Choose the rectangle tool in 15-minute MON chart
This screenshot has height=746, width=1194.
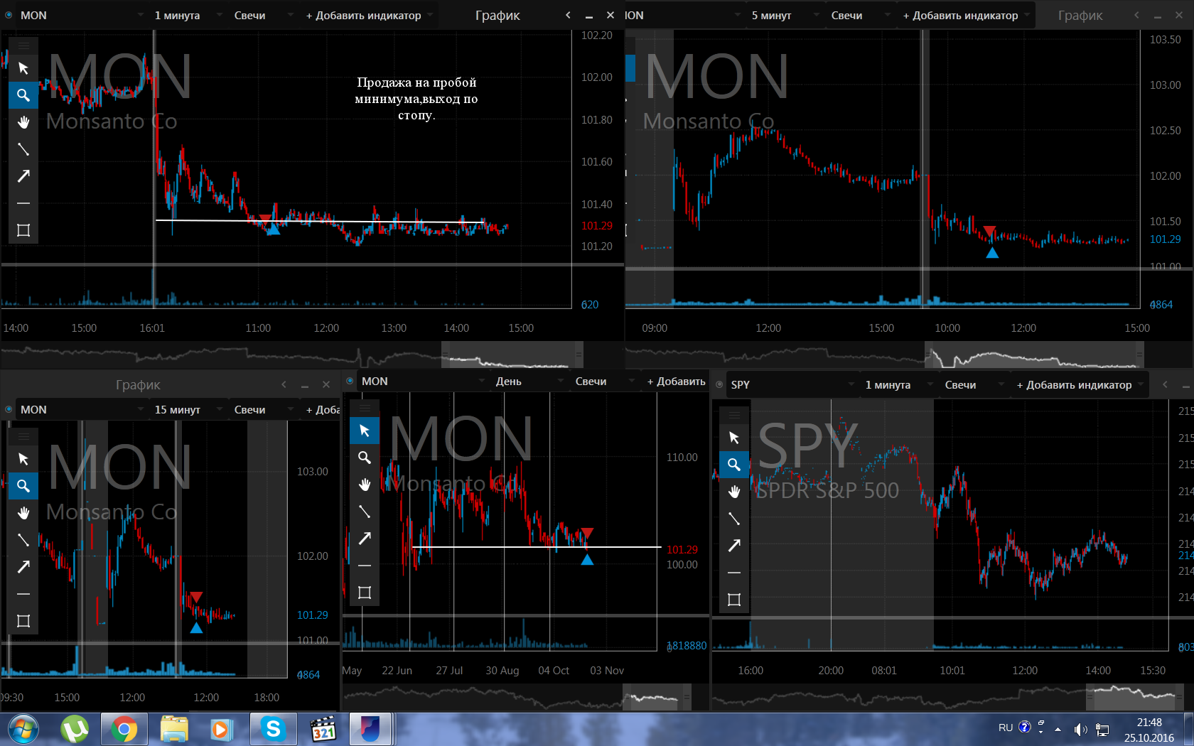23,621
